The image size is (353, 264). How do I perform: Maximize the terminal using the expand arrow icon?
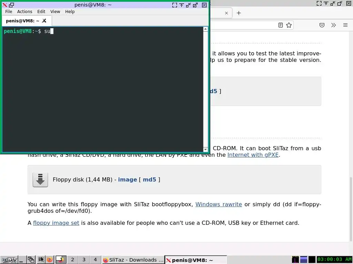click(195, 5)
